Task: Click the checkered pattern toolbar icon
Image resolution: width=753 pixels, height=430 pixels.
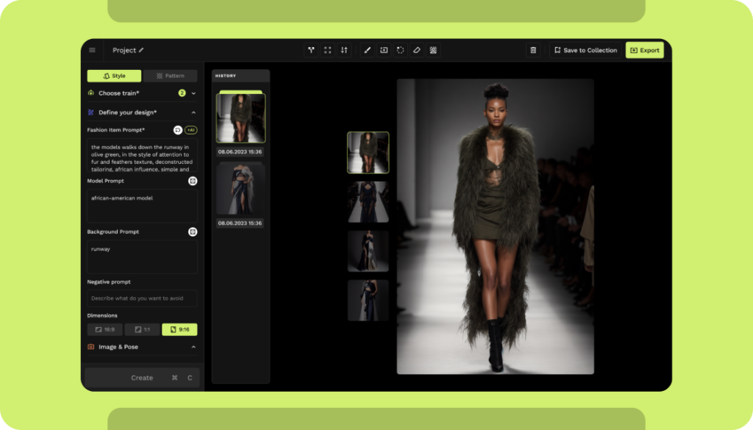Action: click(x=433, y=50)
